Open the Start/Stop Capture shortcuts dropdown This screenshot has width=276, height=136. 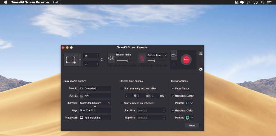95,103
